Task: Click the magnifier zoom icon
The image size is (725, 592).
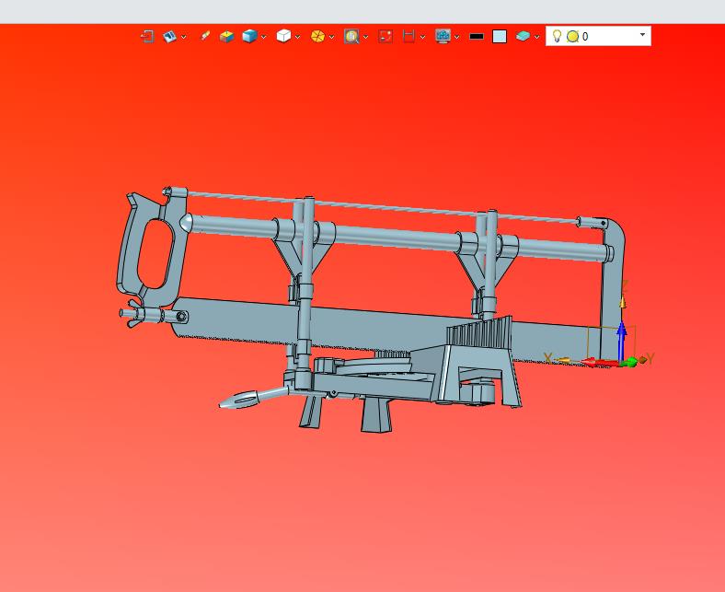Action: click(351, 36)
